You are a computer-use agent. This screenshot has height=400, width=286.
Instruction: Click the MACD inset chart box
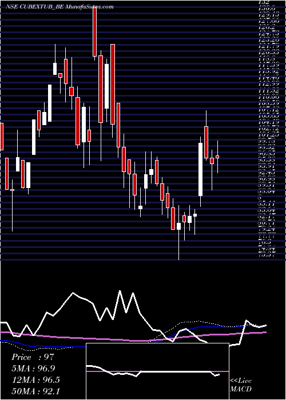click(x=157, y=371)
